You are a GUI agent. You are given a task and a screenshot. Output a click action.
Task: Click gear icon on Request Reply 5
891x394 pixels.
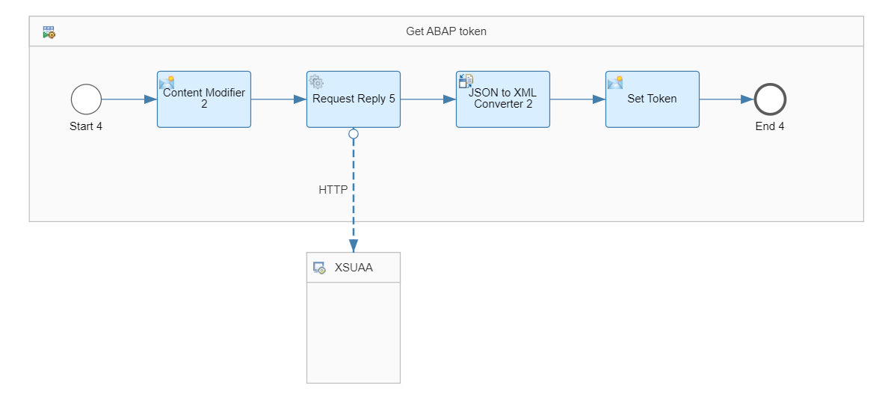coord(316,82)
